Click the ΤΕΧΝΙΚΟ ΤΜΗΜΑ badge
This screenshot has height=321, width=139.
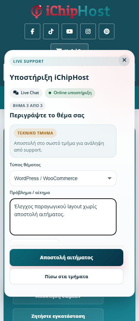click(x=35, y=133)
